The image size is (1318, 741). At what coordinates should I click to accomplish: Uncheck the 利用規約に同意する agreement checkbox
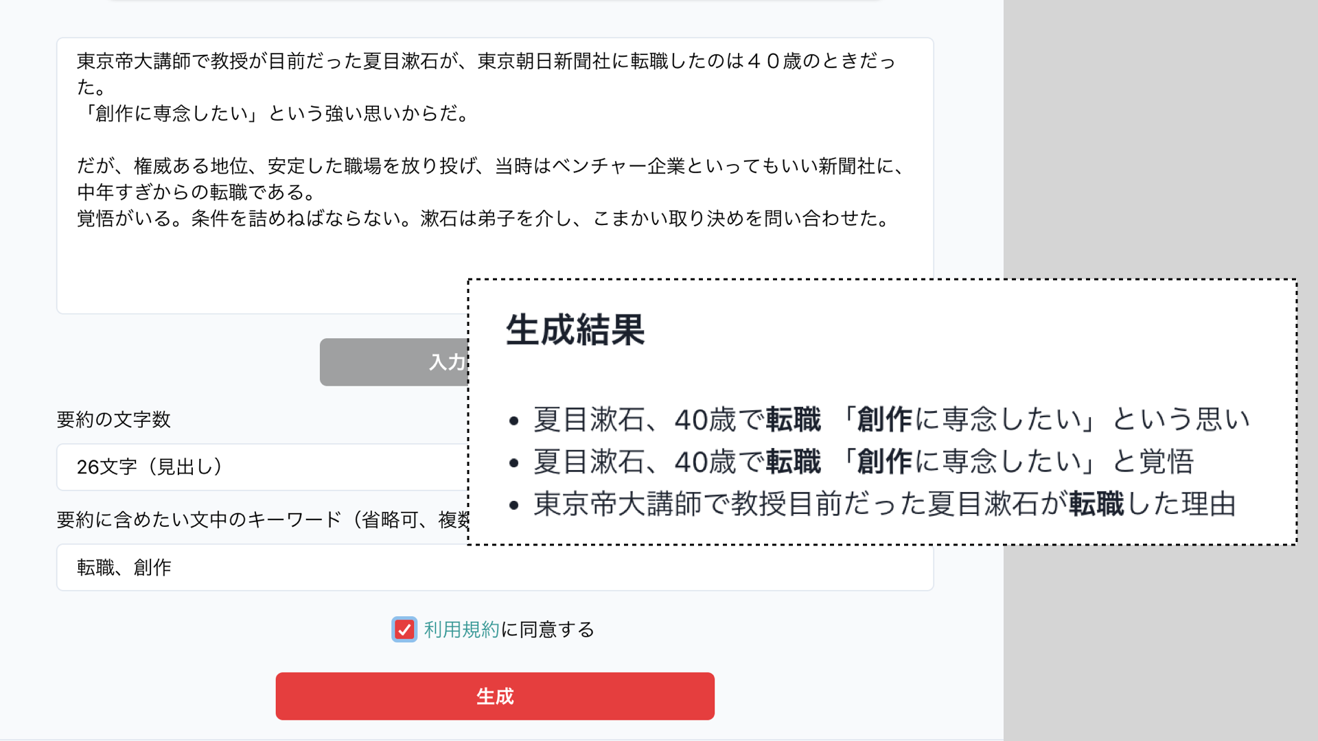[x=404, y=629]
